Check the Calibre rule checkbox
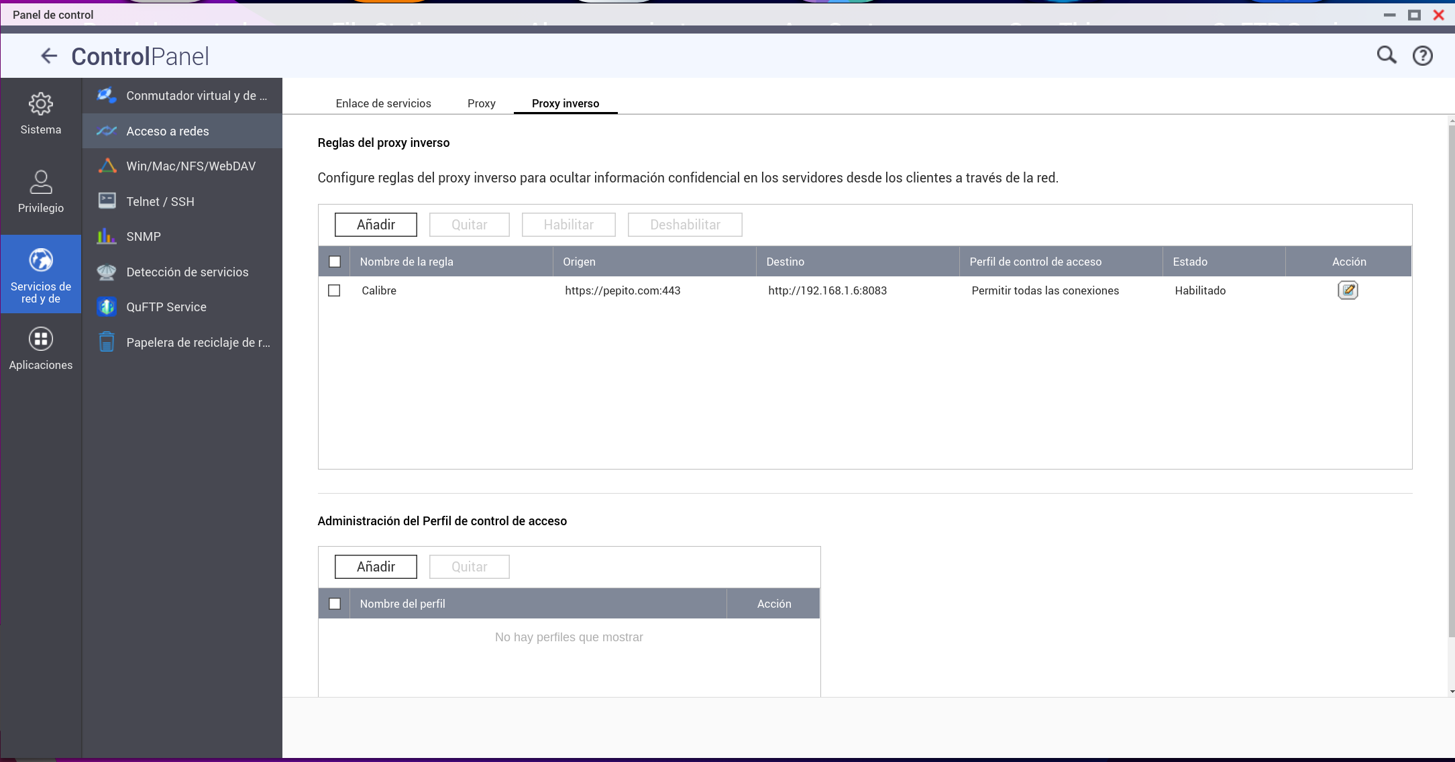This screenshot has height=762, width=1455. 334,290
